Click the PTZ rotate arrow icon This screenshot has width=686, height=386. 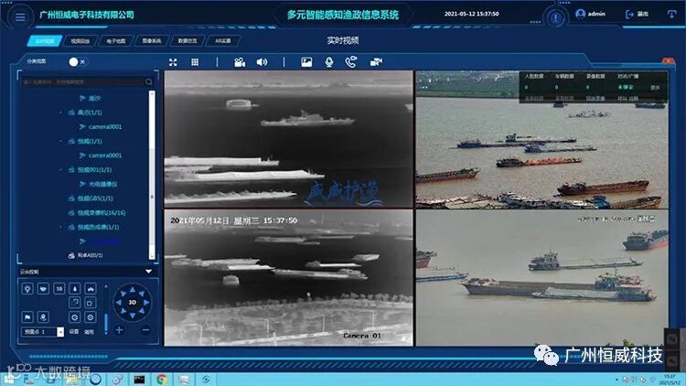[x=74, y=303]
